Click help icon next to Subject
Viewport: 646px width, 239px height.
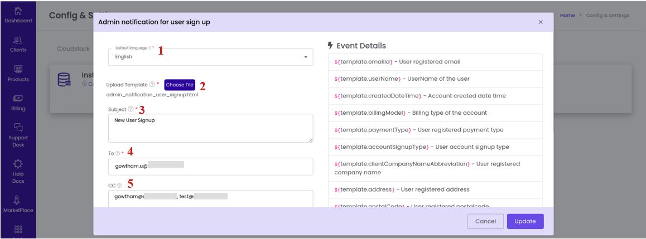(x=131, y=109)
